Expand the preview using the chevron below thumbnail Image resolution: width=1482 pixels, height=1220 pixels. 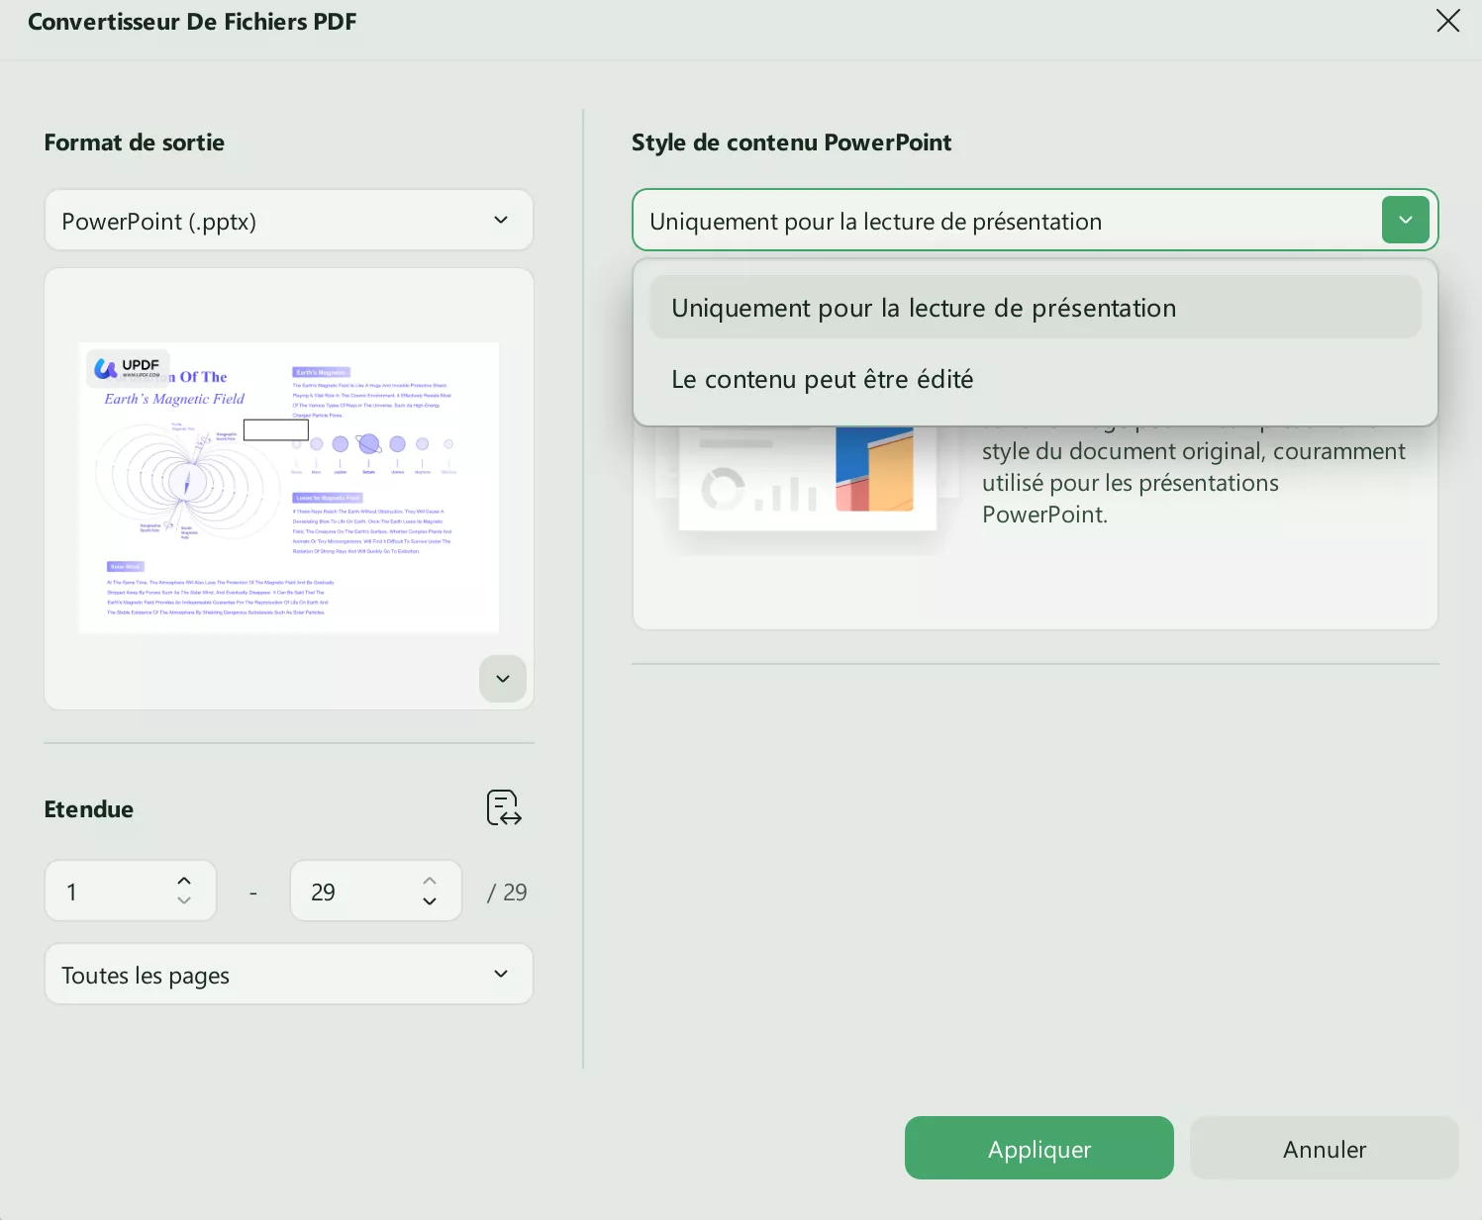(x=502, y=679)
